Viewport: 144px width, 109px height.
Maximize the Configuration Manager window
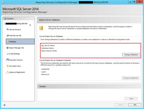pos(134,2)
